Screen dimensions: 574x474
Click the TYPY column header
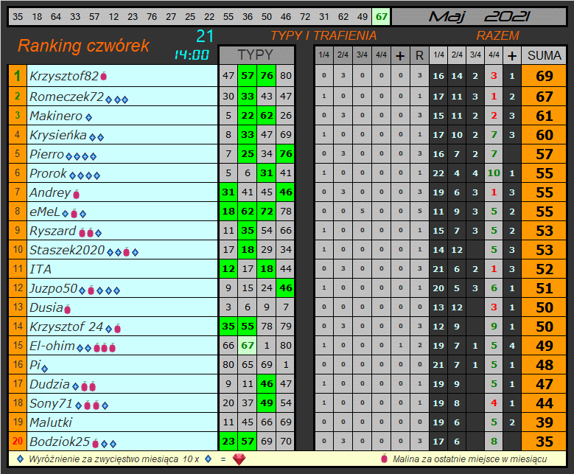[256, 55]
